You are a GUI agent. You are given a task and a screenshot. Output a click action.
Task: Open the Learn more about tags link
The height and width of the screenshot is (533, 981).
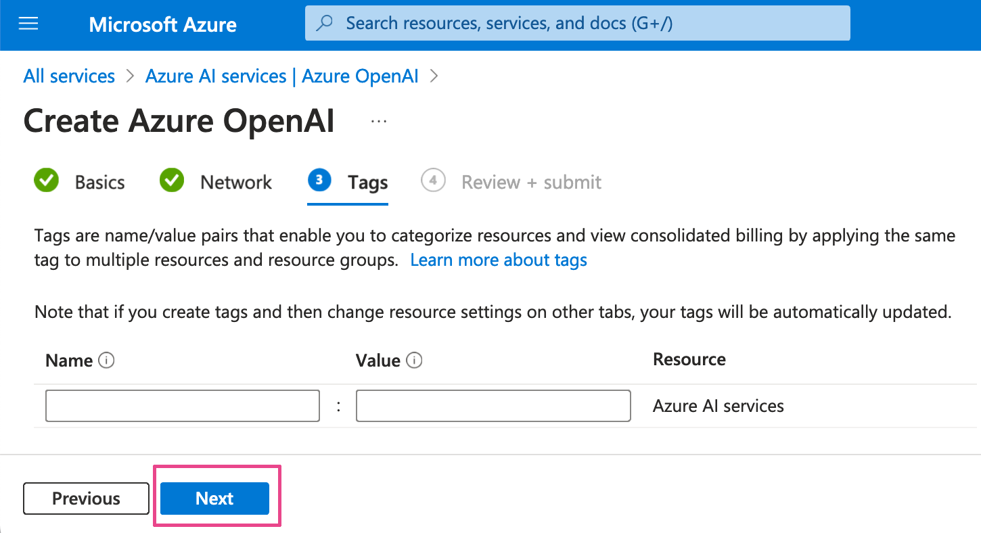499,260
